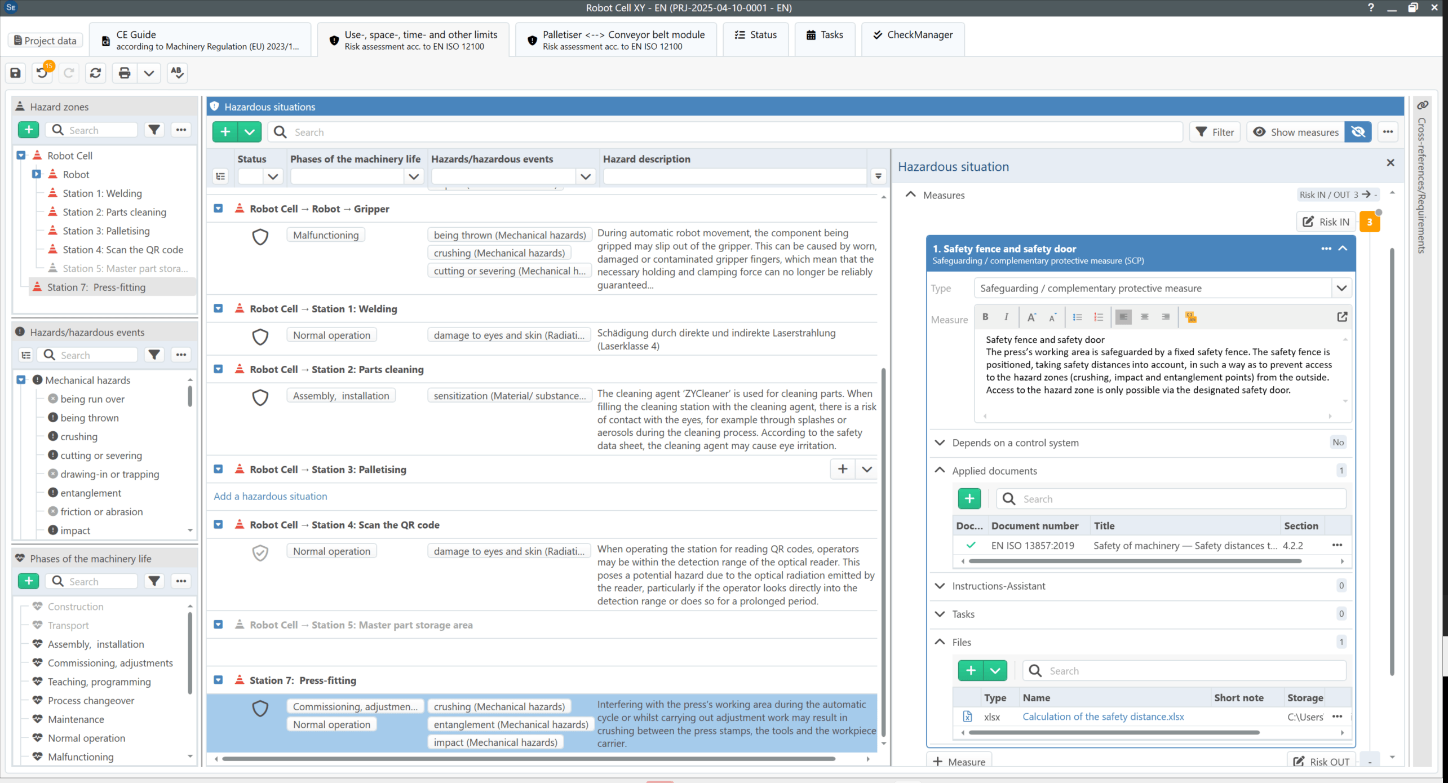
Task: Expand the Depends on a control system section
Action: pos(940,443)
